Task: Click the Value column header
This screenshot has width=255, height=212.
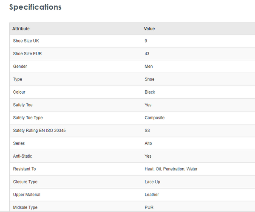Action: 150,29
